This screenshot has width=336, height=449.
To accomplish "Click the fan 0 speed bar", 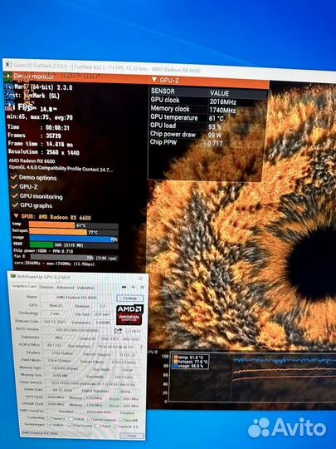I will pyautogui.click(x=75, y=258).
